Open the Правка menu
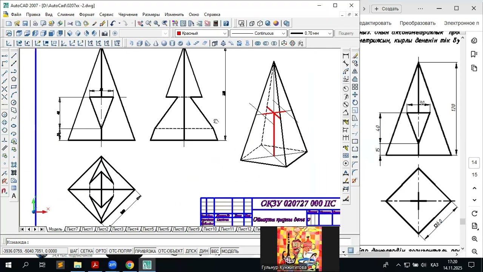Viewport: 483px width, 272px height. point(33,14)
